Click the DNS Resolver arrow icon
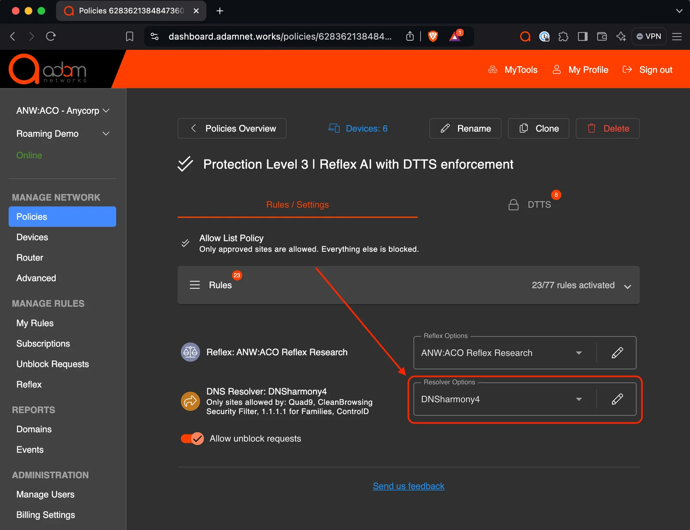Image resolution: width=690 pixels, height=530 pixels. coord(190,401)
